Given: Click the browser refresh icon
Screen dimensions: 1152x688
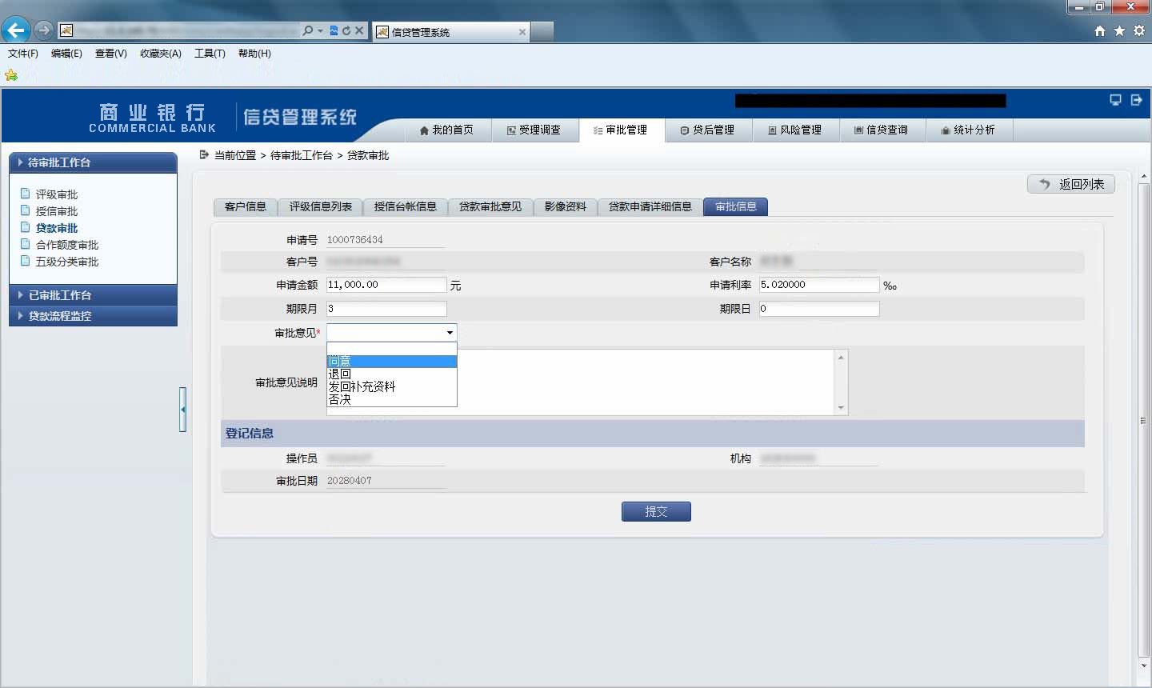Looking at the screenshot, I should tap(346, 31).
